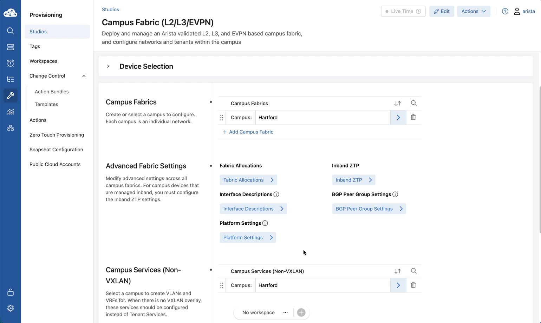Click the Campus Services Hartford input field
This screenshot has width=541, height=323.
coord(323,285)
